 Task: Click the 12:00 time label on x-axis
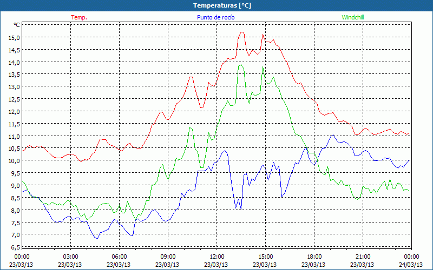click(x=217, y=257)
